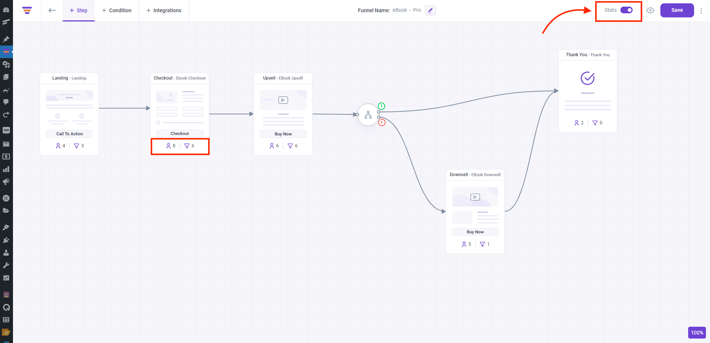Click the Q-shaped sidebar icon

click(6, 307)
